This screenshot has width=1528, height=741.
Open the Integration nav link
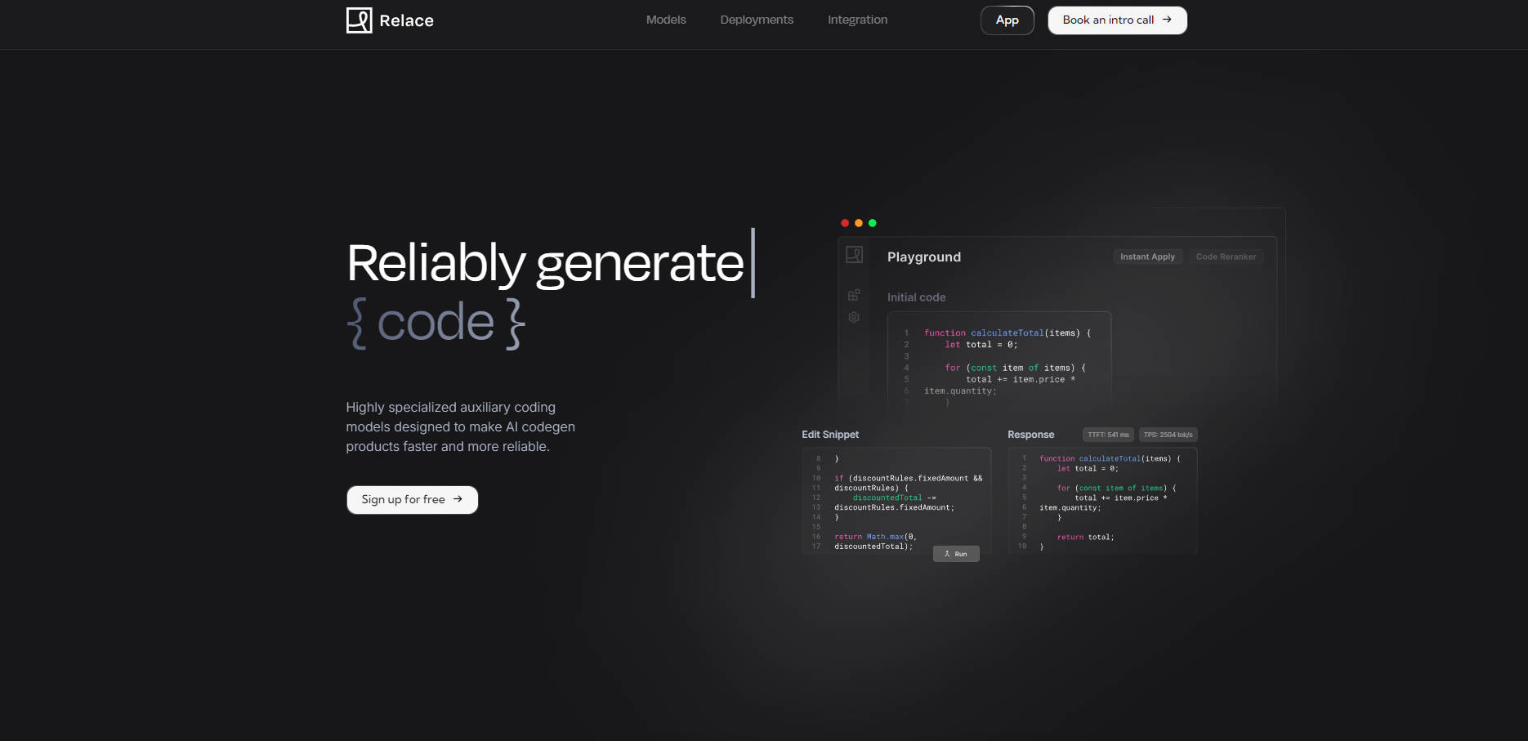pos(857,20)
